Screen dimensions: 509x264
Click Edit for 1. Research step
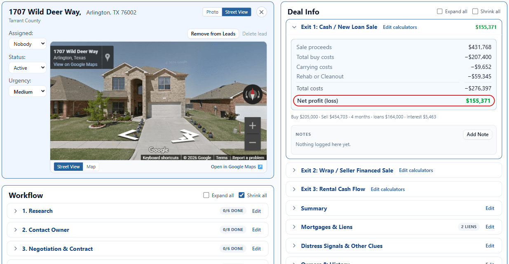[x=256, y=211]
